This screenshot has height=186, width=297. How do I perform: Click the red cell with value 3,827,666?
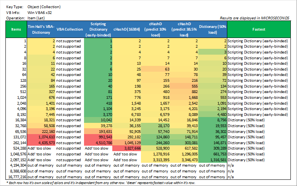[x=127, y=148]
